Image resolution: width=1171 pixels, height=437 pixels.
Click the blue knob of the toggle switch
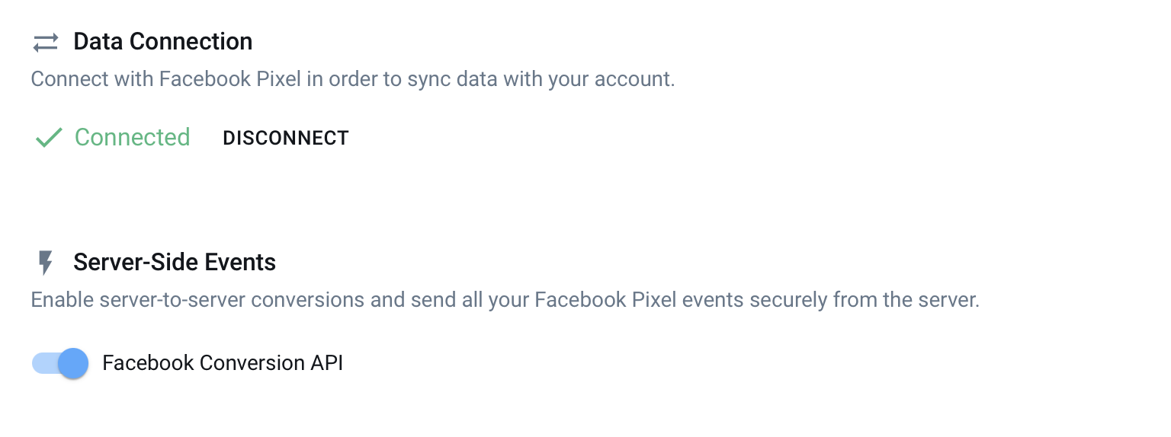(x=73, y=363)
